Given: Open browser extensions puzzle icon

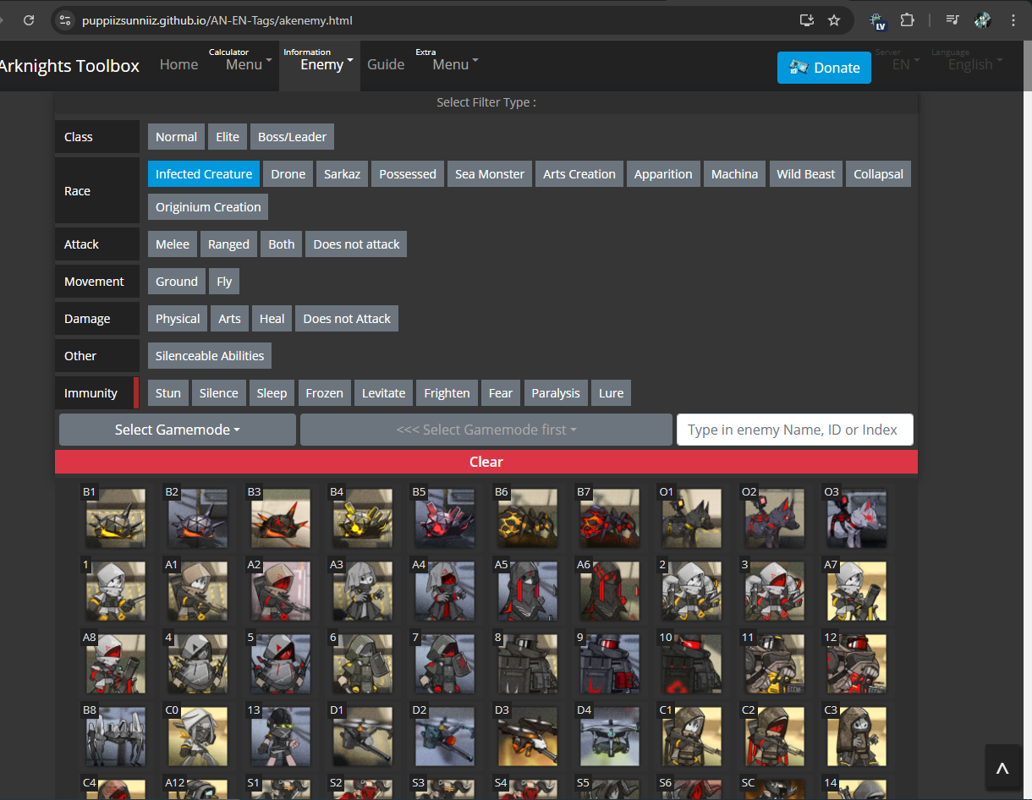Looking at the screenshot, I should point(908,20).
